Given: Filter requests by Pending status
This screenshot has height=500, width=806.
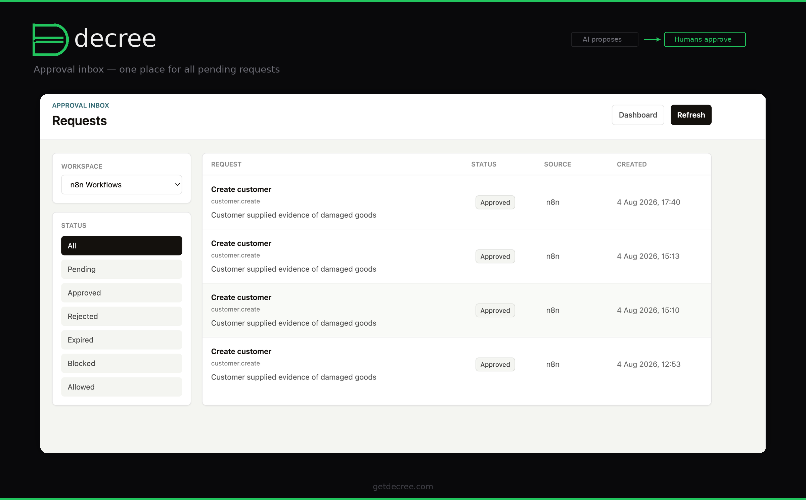Looking at the screenshot, I should coord(122,269).
